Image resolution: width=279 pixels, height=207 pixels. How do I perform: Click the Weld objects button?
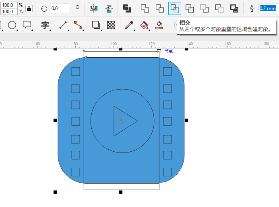(x=145, y=8)
